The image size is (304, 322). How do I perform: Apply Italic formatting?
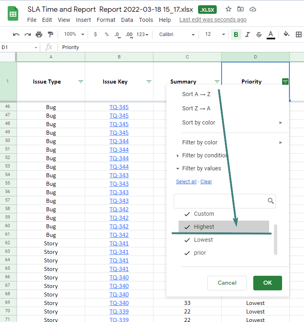point(248,34)
